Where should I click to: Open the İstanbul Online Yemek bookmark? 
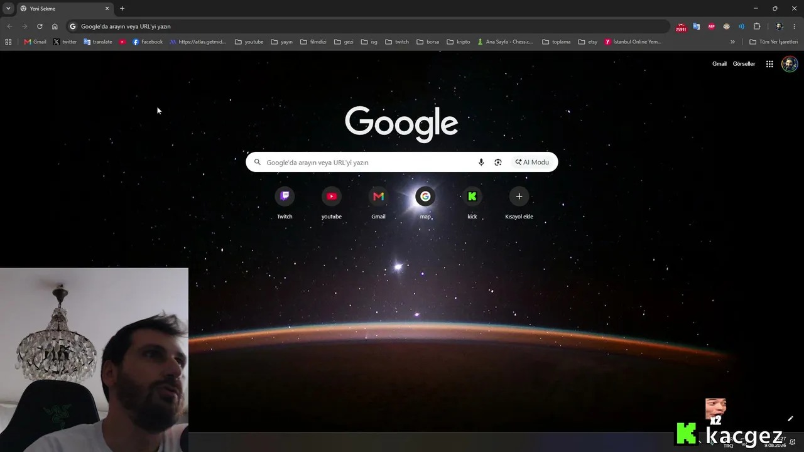(633, 42)
